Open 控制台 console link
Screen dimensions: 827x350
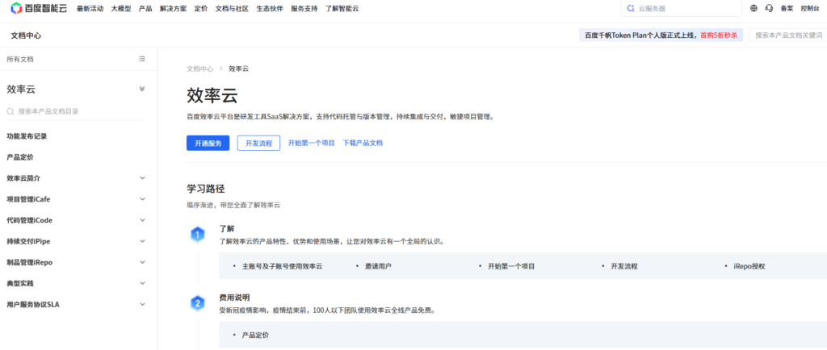(x=809, y=8)
